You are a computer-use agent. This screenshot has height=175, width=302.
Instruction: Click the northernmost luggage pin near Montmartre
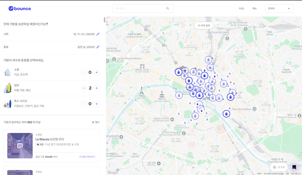click(x=208, y=60)
